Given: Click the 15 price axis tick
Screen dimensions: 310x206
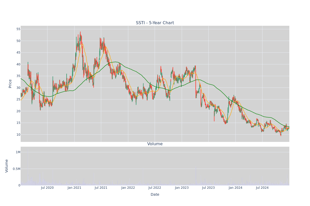Looking at the screenshot, I should point(18,123).
